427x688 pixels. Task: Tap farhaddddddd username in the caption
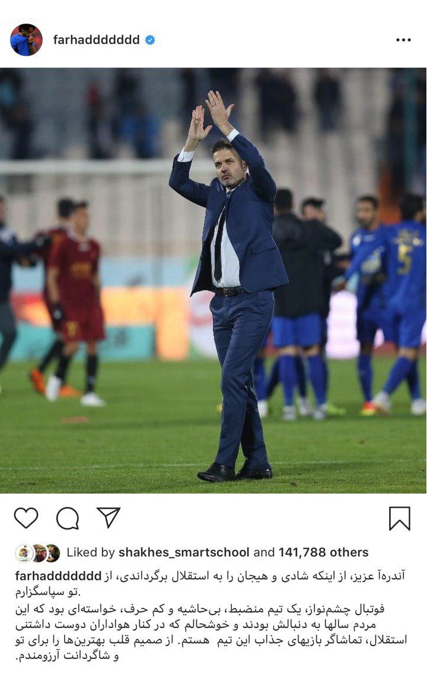[58, 576]
